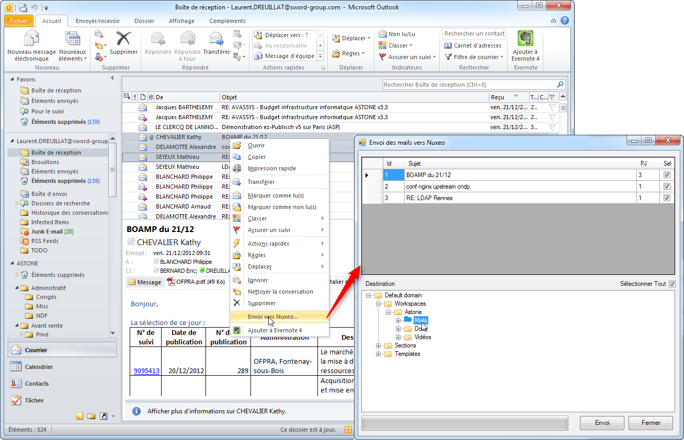Choose Envoi vers Nuxeo menu entry
Screen dimensions: 684x440
coord(279,317)
